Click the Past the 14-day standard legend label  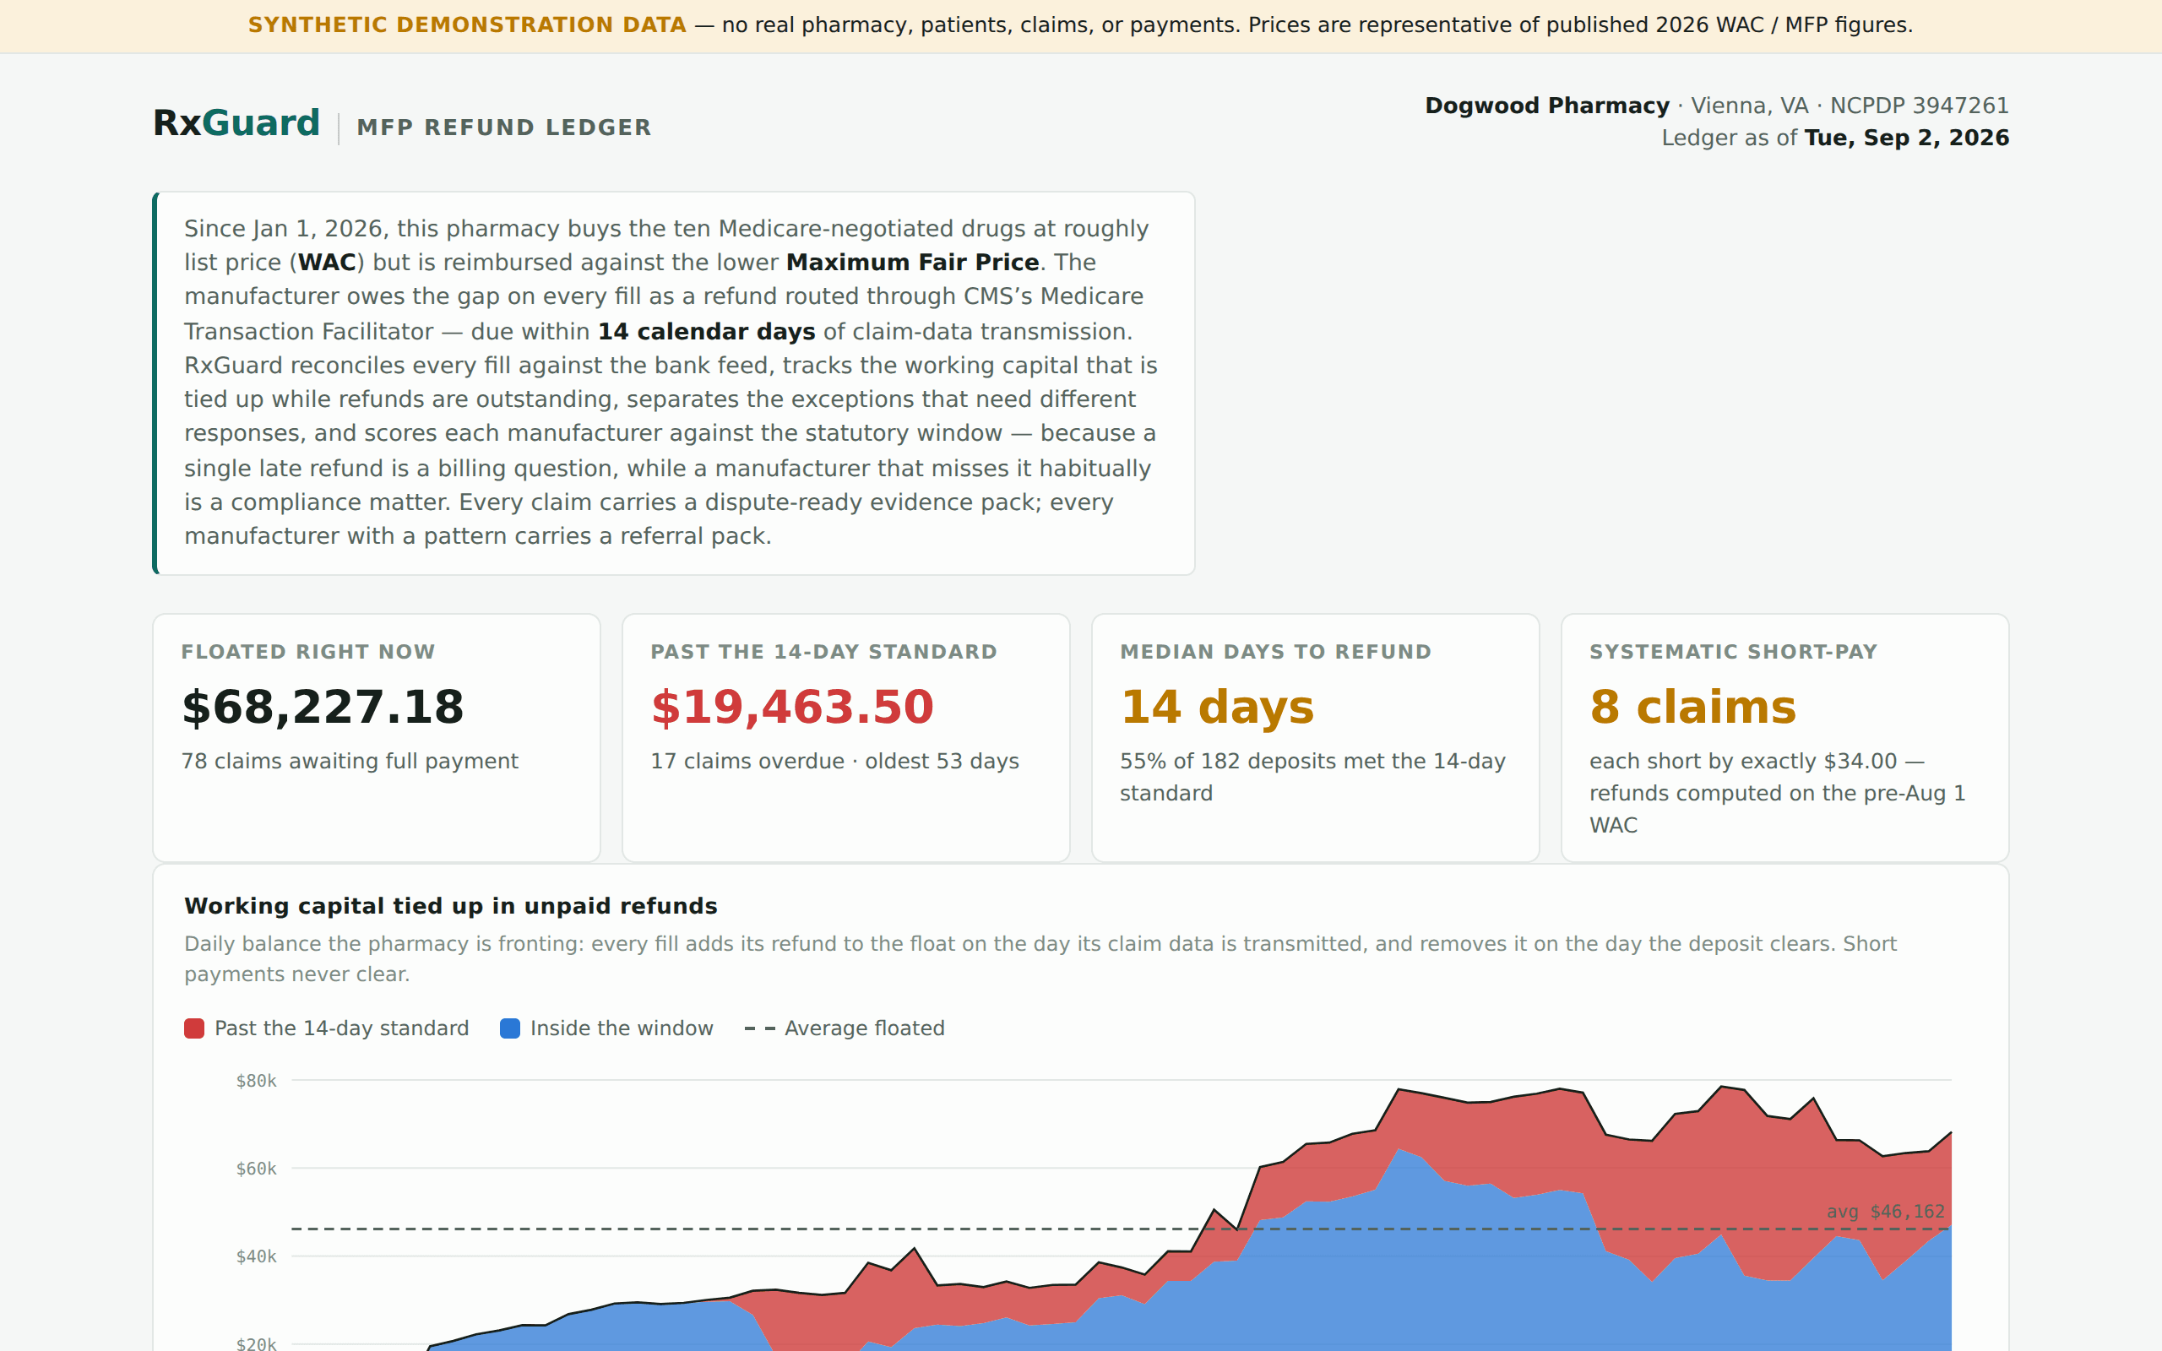click(x=341, y=1028)
